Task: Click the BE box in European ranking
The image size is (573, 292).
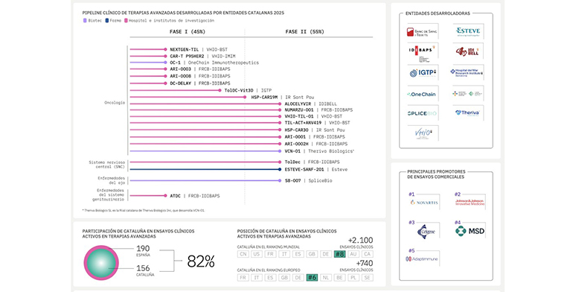Action: 339,277
